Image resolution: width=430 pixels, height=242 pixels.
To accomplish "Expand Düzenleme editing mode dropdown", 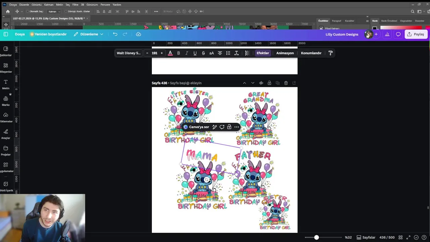I will (x=89, y=34).
